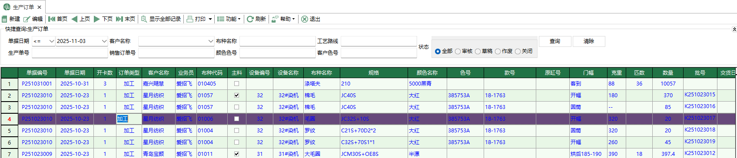
Task: Click the 客户色号 input field
Action: click(x=378, y=53)
